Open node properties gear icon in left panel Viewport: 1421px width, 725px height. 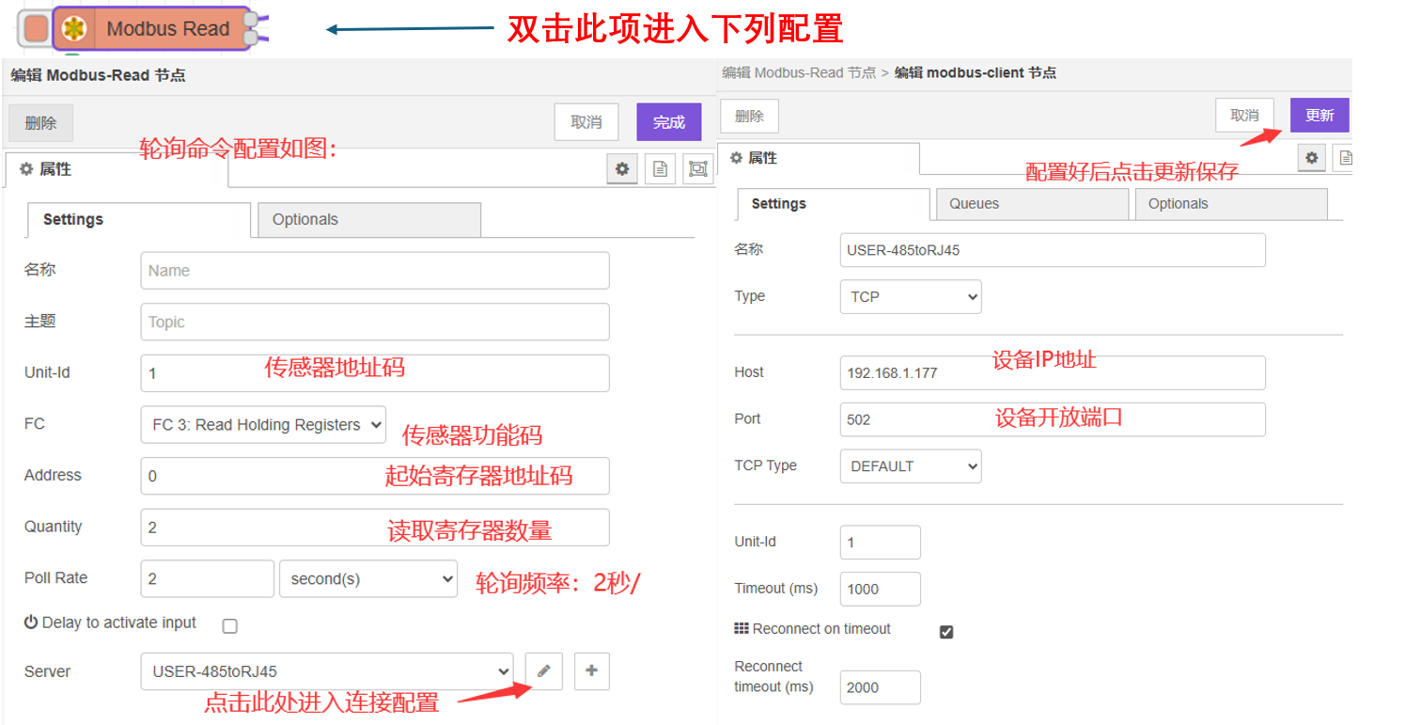point(621,169)
